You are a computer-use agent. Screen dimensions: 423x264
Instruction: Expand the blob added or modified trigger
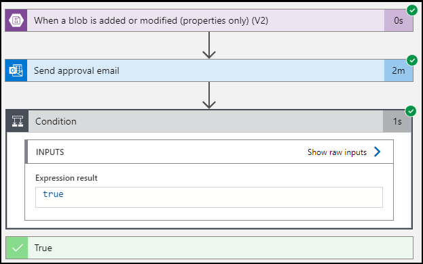(209, 20)
